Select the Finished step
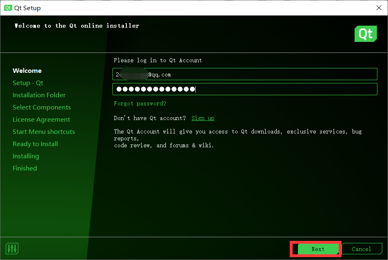 point(25,168)
